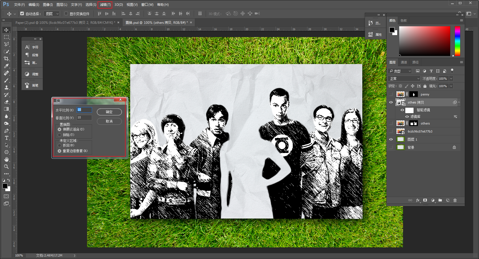Select the Hand tool
The image size is (479, 259).
(6, 159)
